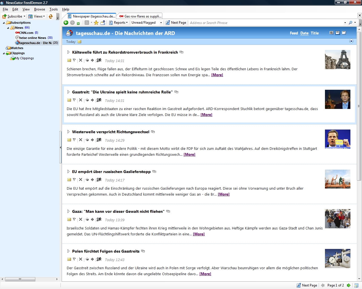Expand the Polen fürchtet Folgen article triangle
Image resolution: width=362 pixels, height=289 pixels.
(x=68, y=251)
